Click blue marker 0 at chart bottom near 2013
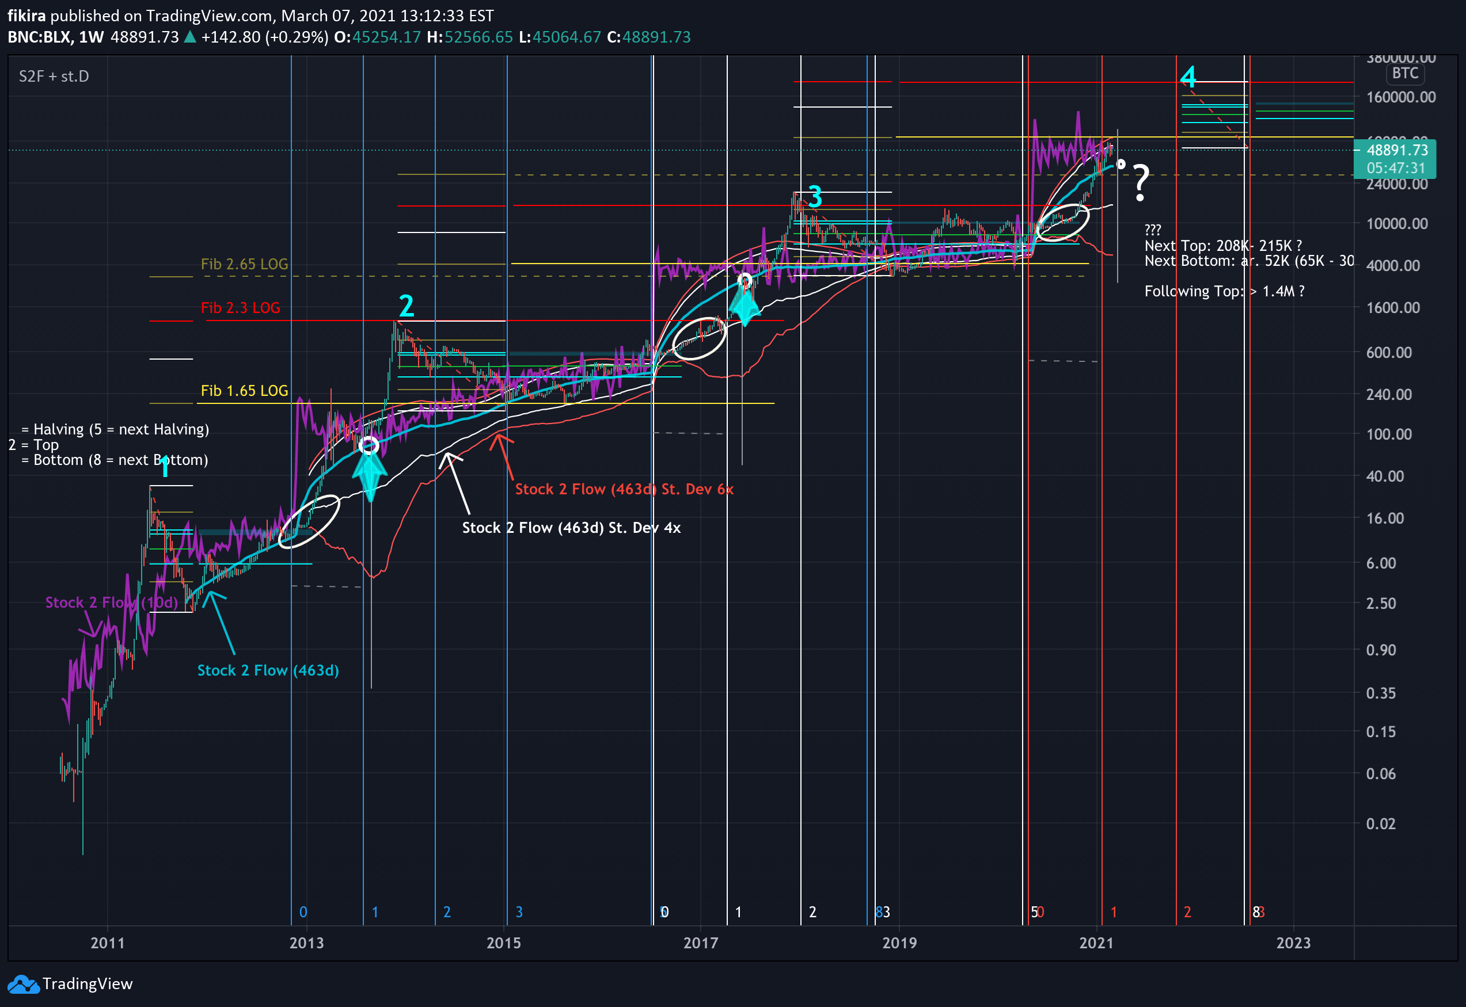Image resolution: width=1466 pixels, height=1007 pixels. 303,911
